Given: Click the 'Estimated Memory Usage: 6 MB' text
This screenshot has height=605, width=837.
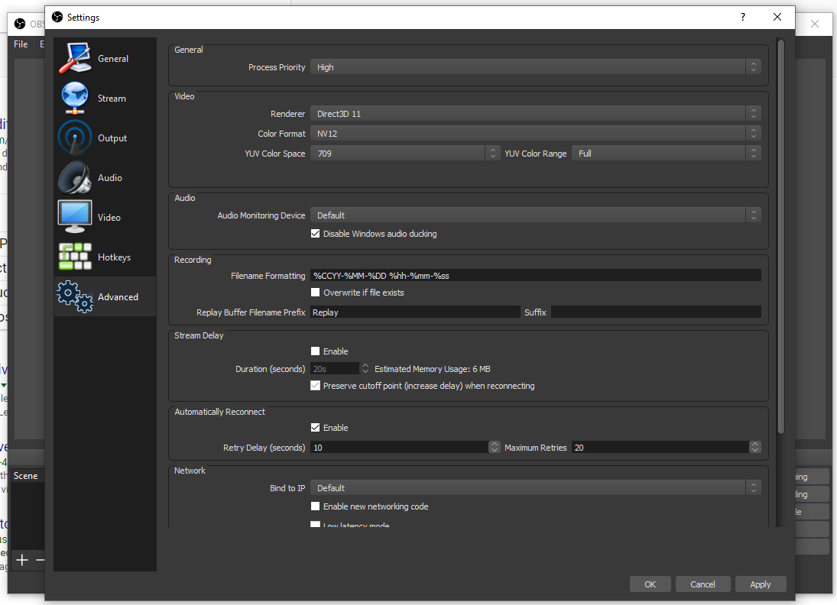Looking at the screenshot, I should pos(433,369).
